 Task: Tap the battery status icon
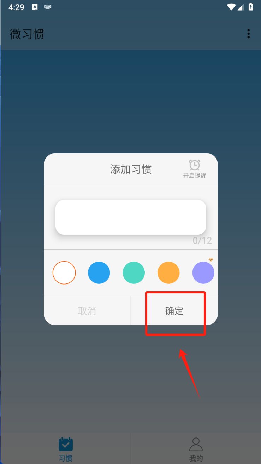pyautogui.click(x=251, y=7)
